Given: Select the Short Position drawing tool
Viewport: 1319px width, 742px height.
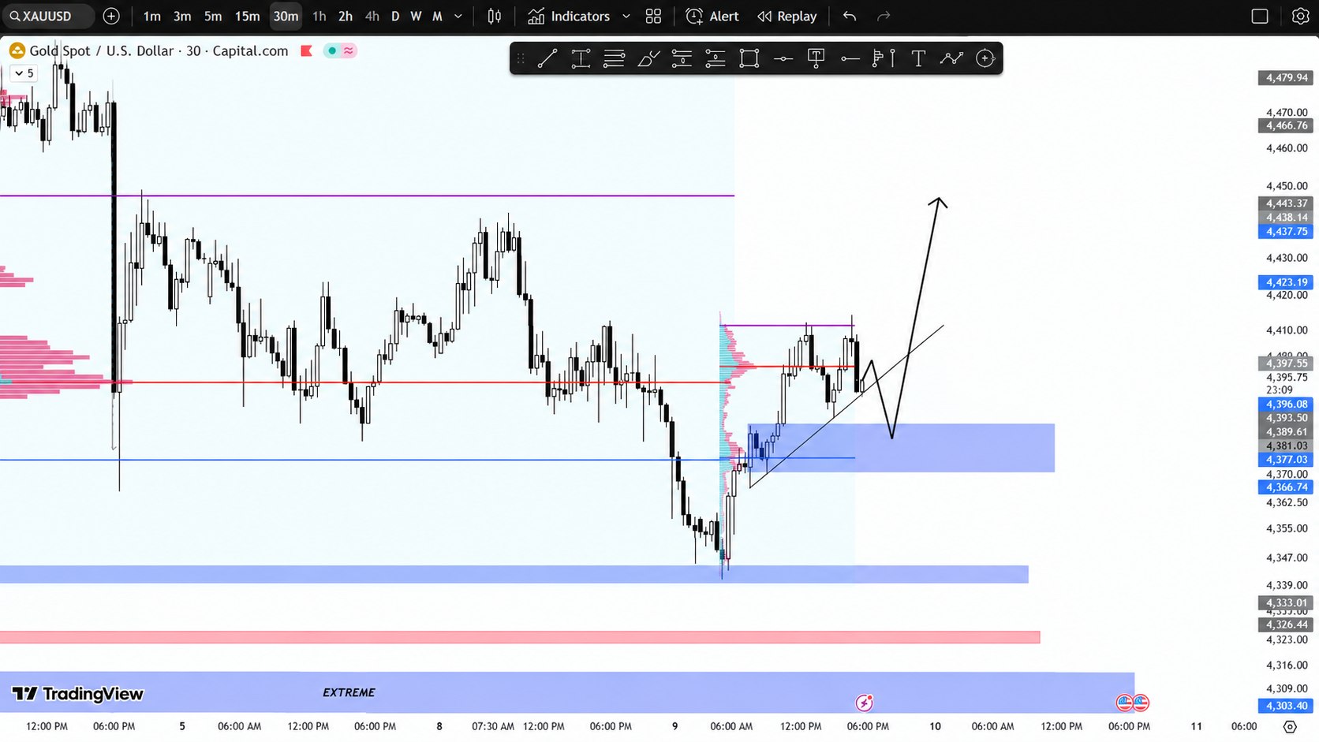Looking at the screenshot, I should pos(716,58).
